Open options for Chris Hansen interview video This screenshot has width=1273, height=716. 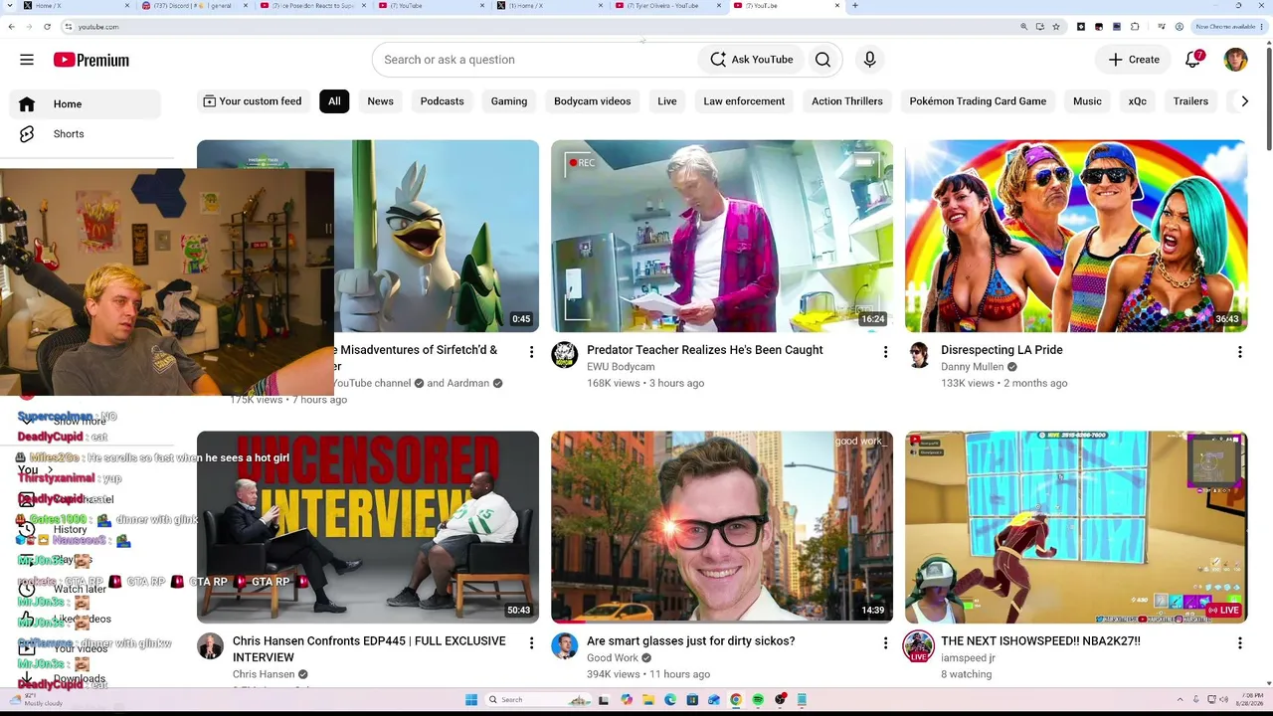[531, 643]
